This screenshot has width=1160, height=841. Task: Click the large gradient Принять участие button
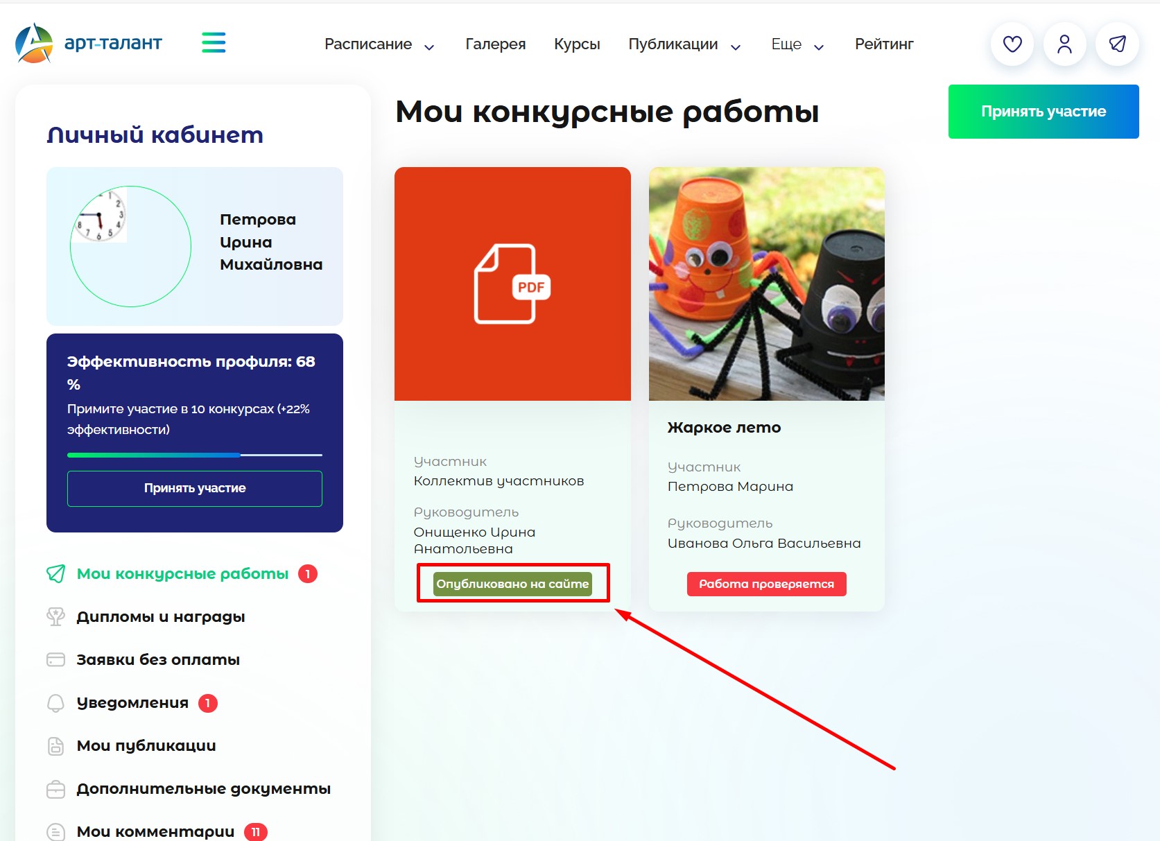pos(1044,112)
